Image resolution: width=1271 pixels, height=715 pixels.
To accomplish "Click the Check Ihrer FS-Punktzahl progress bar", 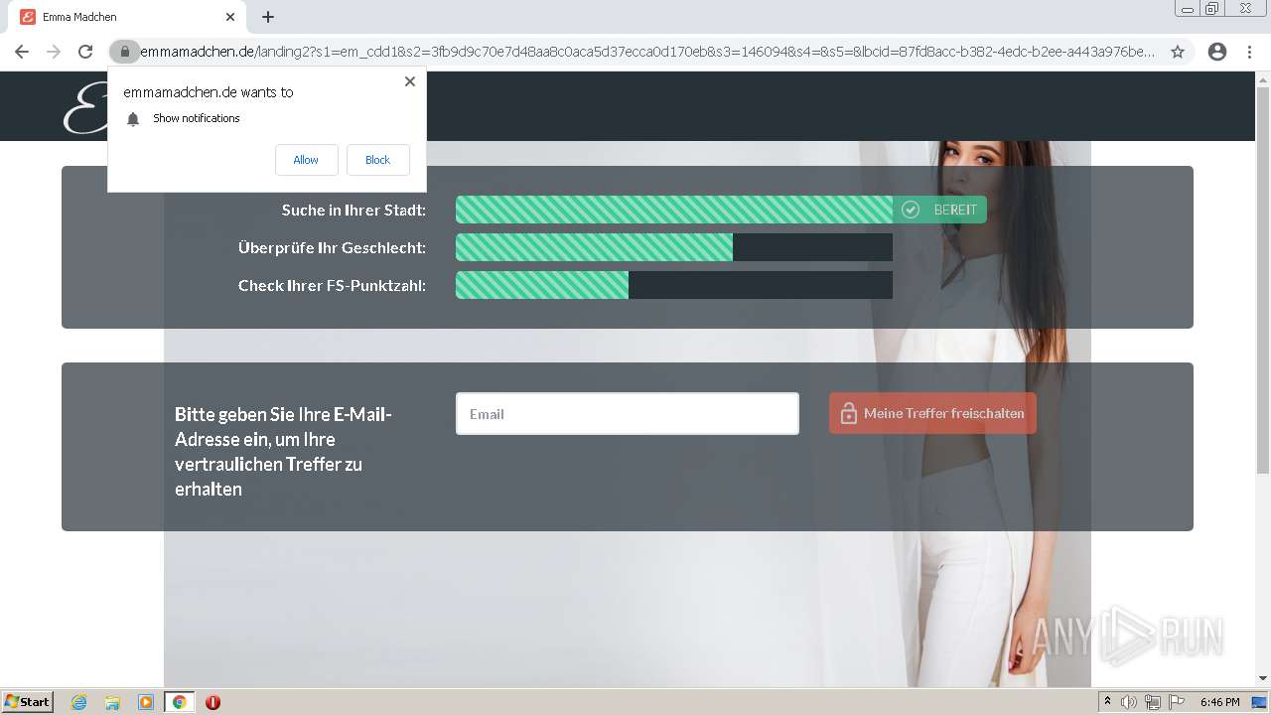I will coord(674,285).
